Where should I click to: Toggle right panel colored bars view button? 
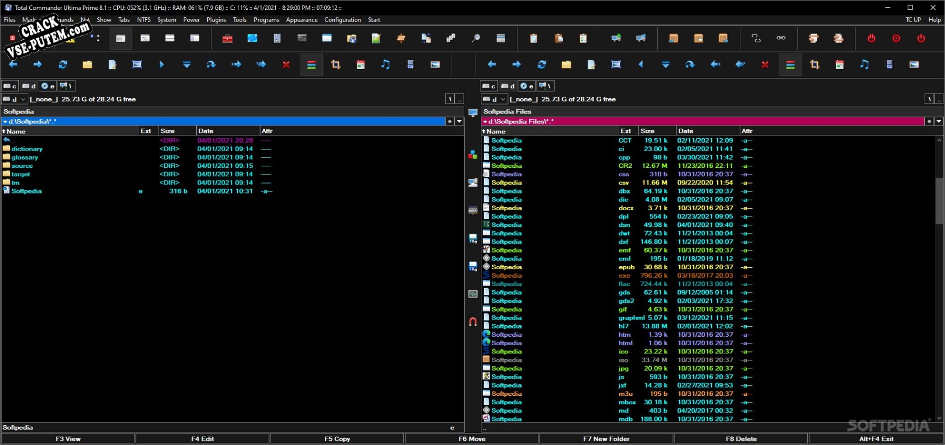791,65
